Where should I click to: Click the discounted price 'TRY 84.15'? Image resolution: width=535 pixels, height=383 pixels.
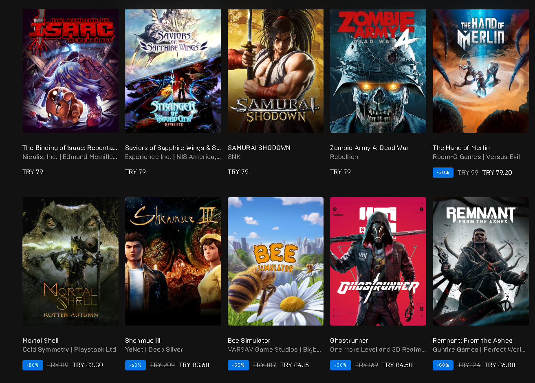[x=295, y=365]
